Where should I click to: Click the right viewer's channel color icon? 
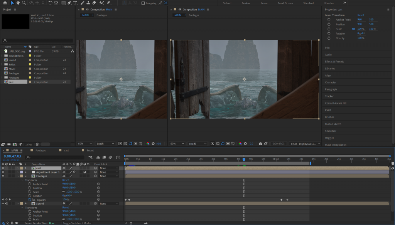tap(240, 144)
